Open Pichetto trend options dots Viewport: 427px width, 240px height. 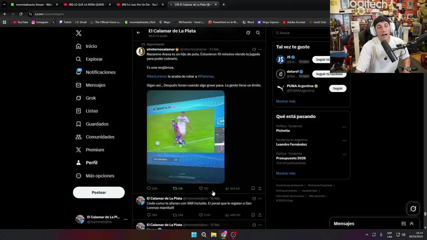[x=344, y=127]
